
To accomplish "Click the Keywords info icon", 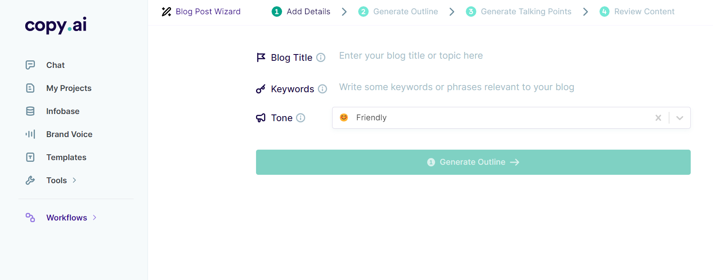I will [322, 89].
